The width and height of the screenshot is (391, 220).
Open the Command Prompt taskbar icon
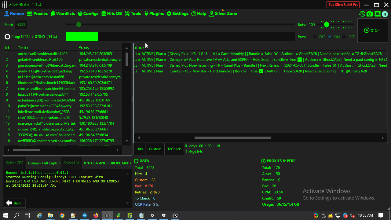pyautogui.click(x=175, y=215)
